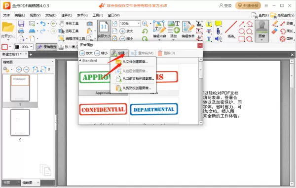
Task: Select the yellow sticky note comment tool
Action: point(218,24)
